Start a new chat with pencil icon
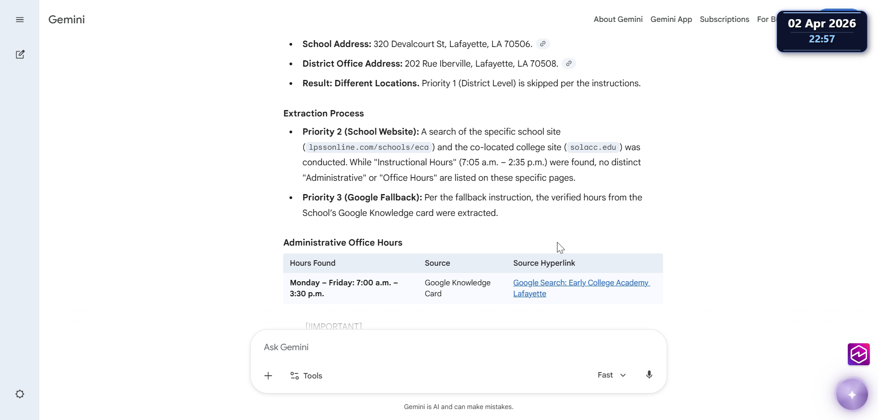This screenshot has width=878, height=420. point(20,54)
